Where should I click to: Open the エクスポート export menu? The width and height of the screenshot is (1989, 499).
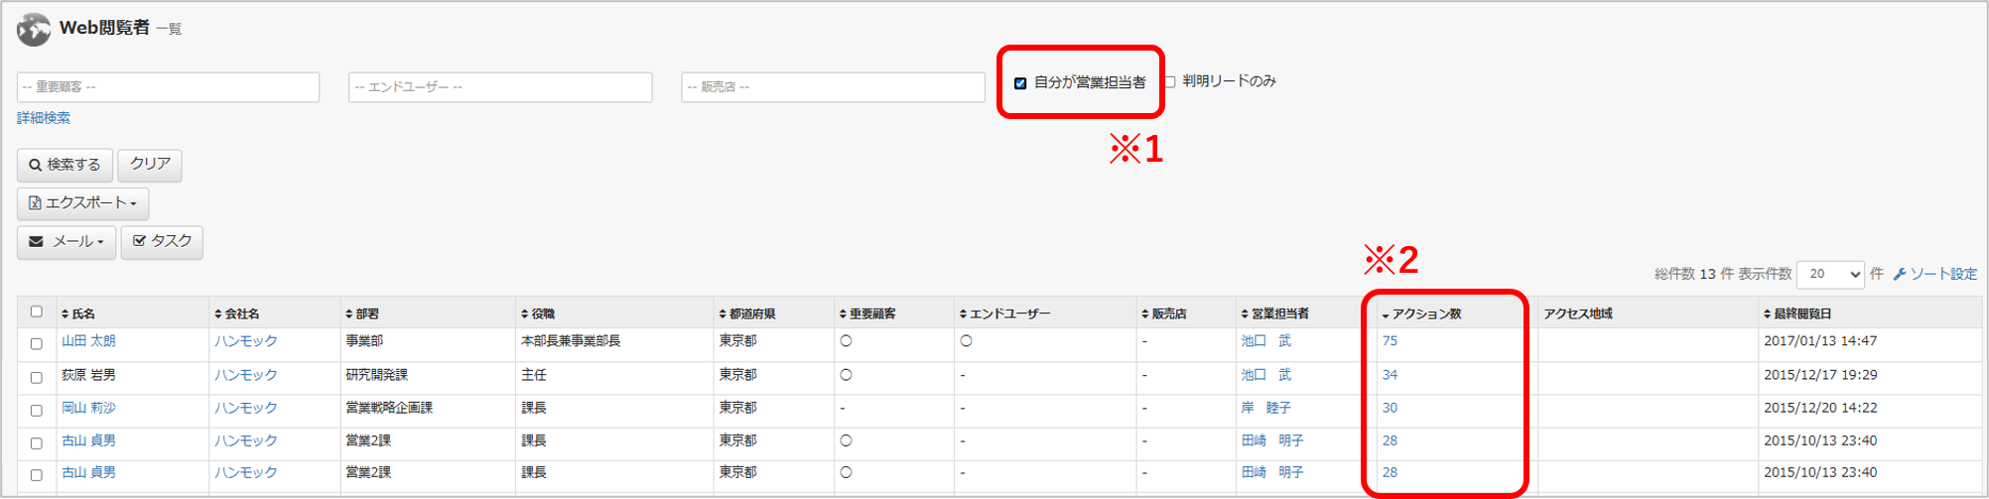click(82, 203)
